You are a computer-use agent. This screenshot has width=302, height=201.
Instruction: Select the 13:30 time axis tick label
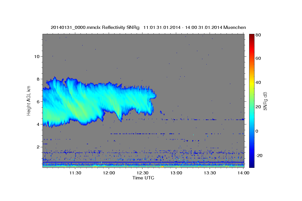210,173
